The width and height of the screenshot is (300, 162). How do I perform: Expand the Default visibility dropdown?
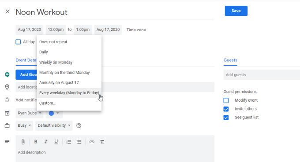[54, 125]
